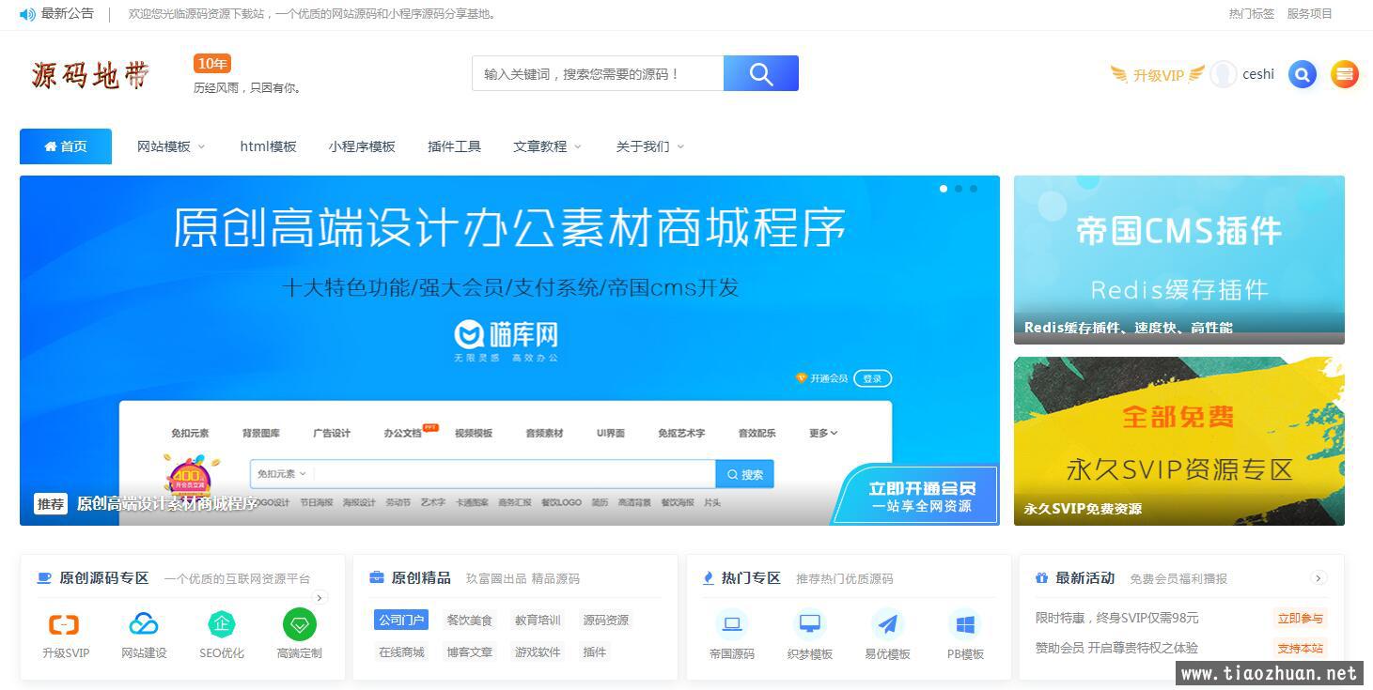Click the 升级SVIP icon
This screenshot has height=690, width=1373.
[x=64, y=624]
